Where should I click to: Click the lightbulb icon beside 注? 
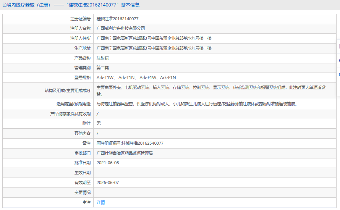pos(84,202)
